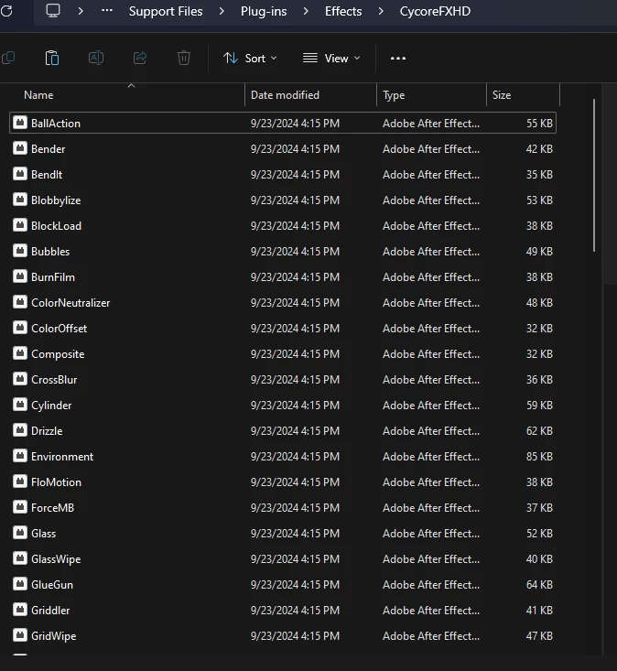Select the GlassWipe plugin icon
The width and height of the screenshot is (617, 671).
coord(20,558)
